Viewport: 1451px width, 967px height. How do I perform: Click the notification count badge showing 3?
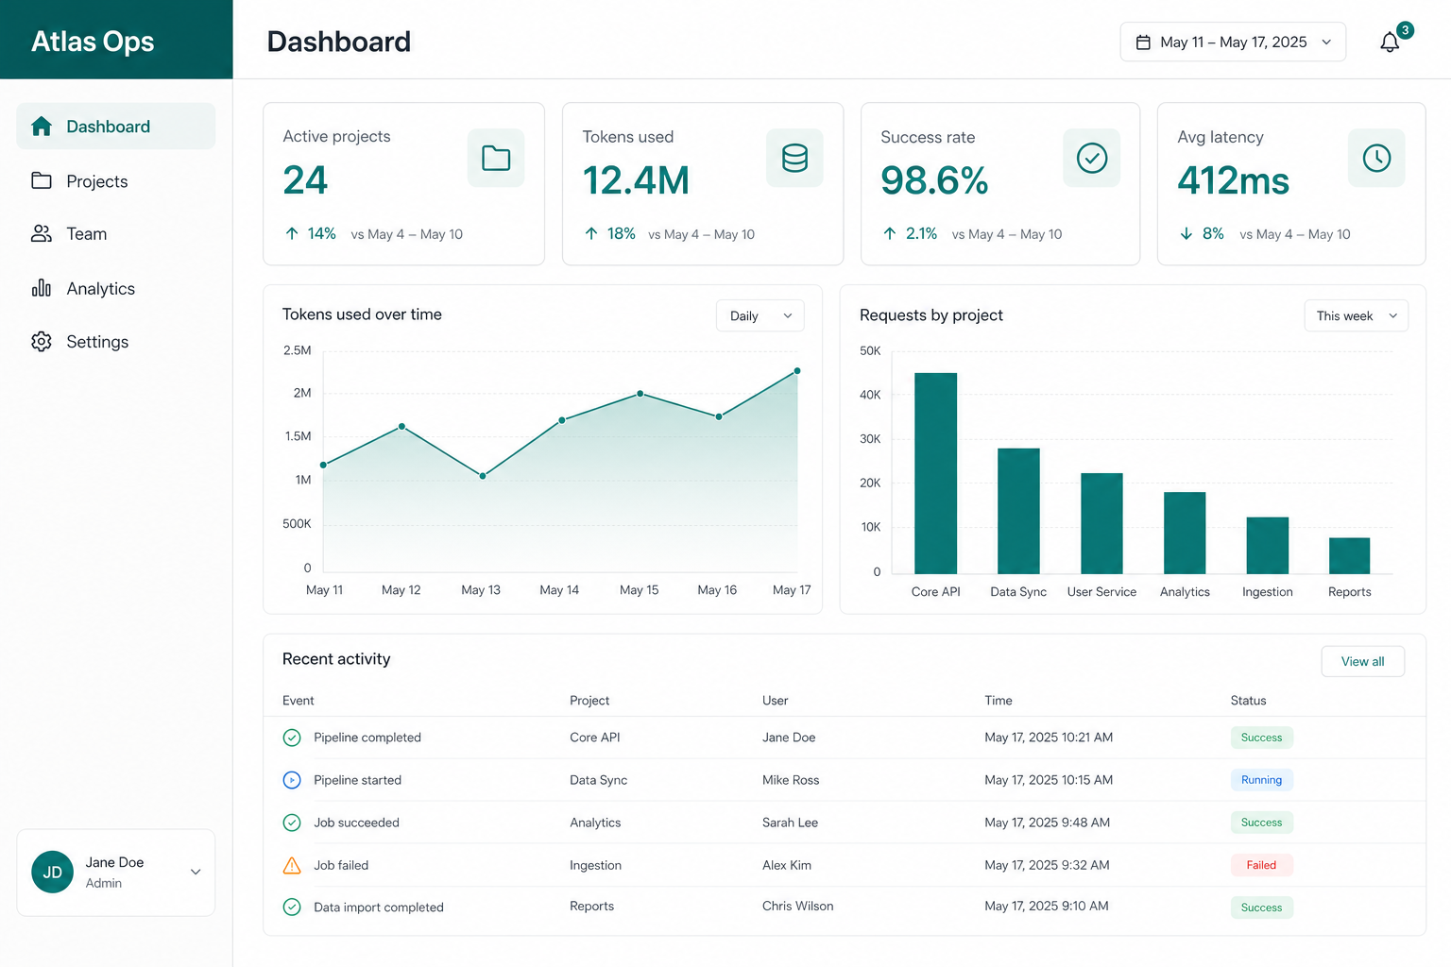pos(1406,30)
